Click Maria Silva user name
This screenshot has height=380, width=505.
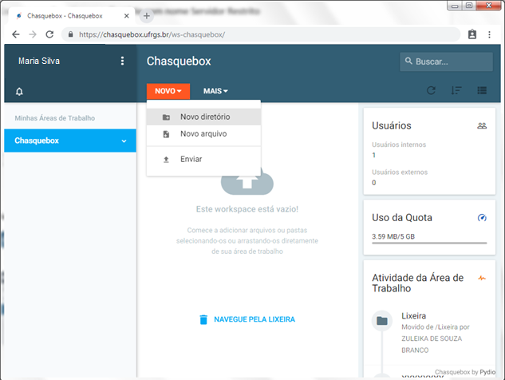(39, 61)
